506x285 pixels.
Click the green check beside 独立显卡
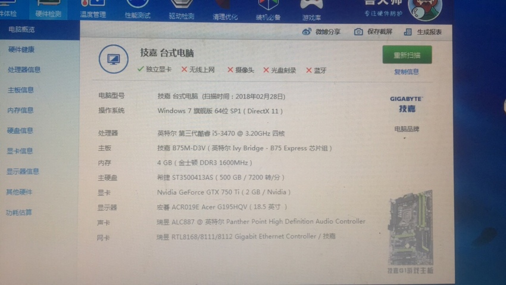pos(140,69)
